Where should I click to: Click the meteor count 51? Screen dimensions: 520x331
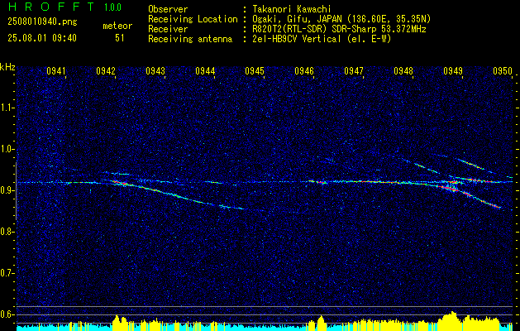(119, 38)
